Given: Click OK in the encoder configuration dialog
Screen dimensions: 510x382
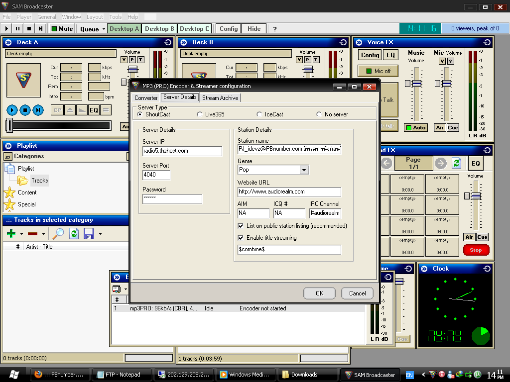Looking at the screenshot, I should click(x=319, y=293).
